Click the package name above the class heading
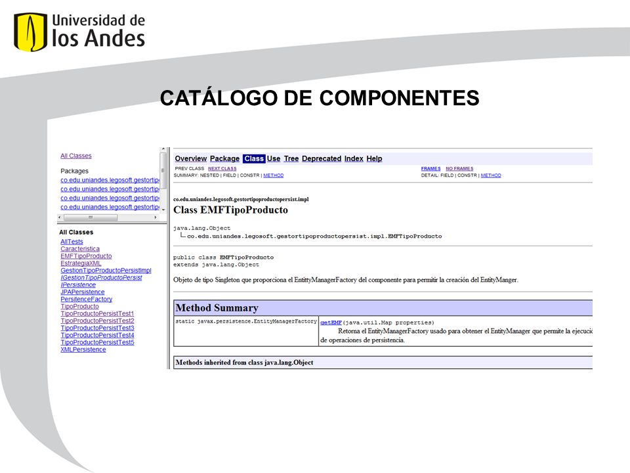 [x=241, y=200]
